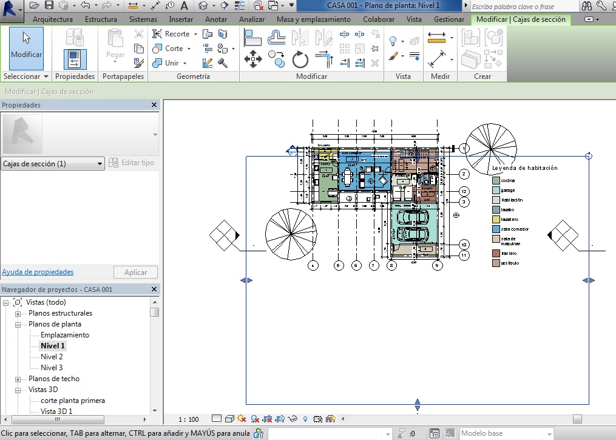Screen dimensions: 616x440
Task: Expand the Planos estructurales tree node
Action: (18, 314)
